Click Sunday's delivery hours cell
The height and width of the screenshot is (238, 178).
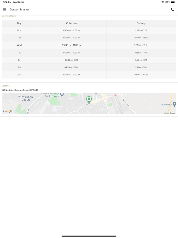coord(141,75)
